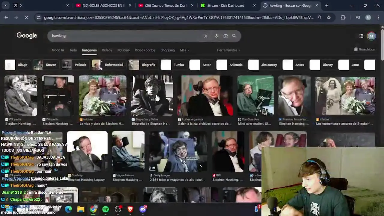Select the Shopping search tab

click(167, 50)
